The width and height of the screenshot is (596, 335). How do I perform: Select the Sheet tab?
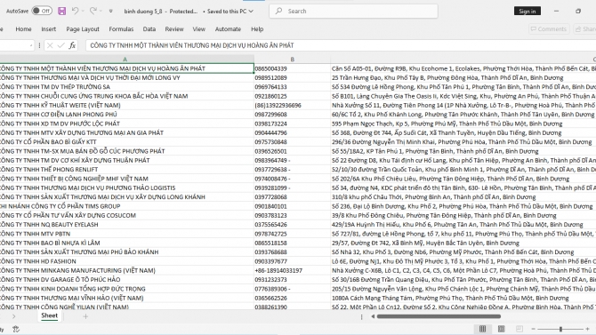(50, 315)
